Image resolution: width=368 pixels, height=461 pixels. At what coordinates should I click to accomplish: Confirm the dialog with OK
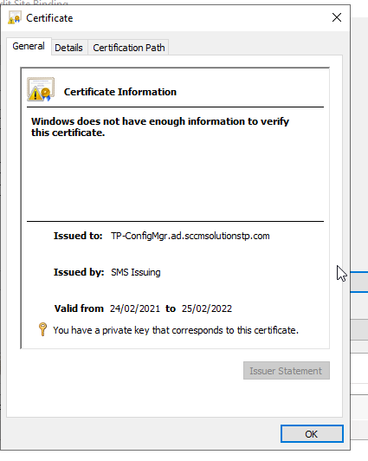(x=312, y=433)
